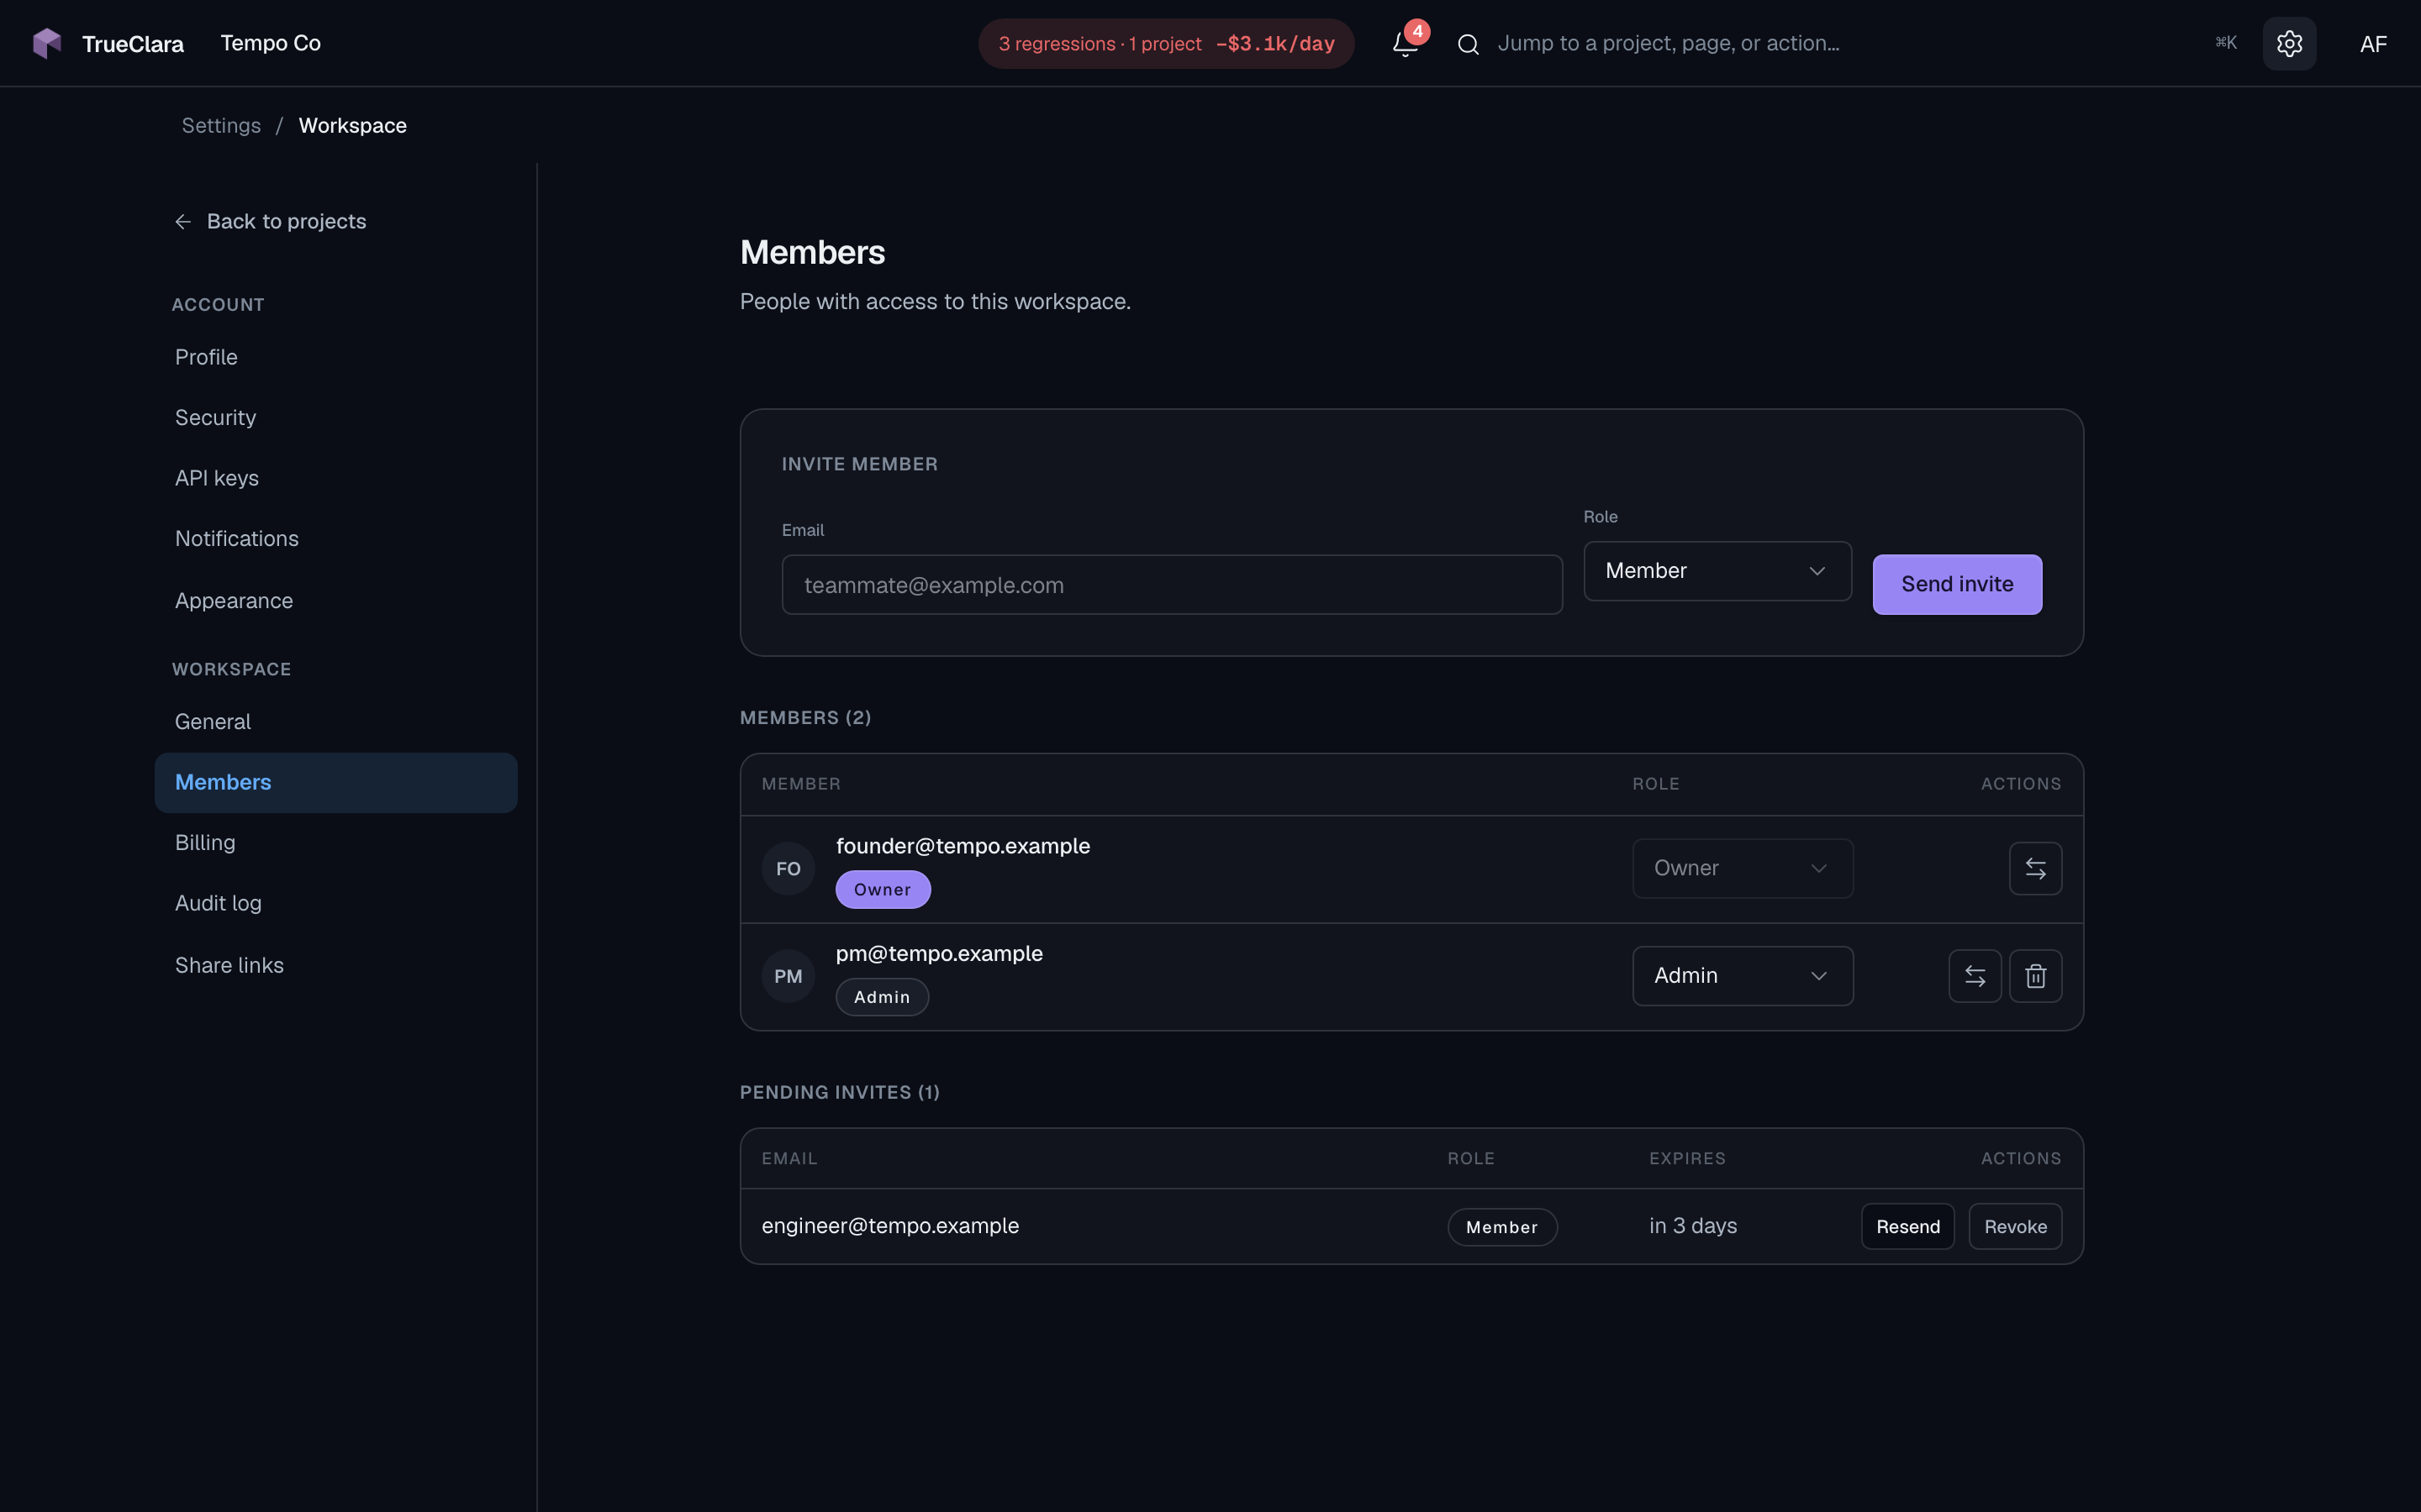Viewport: 2421px width, 1512px height.
Task: Click the ⌘K shortcut hint
Action: pyautogui.click(x=2225, y=43)
